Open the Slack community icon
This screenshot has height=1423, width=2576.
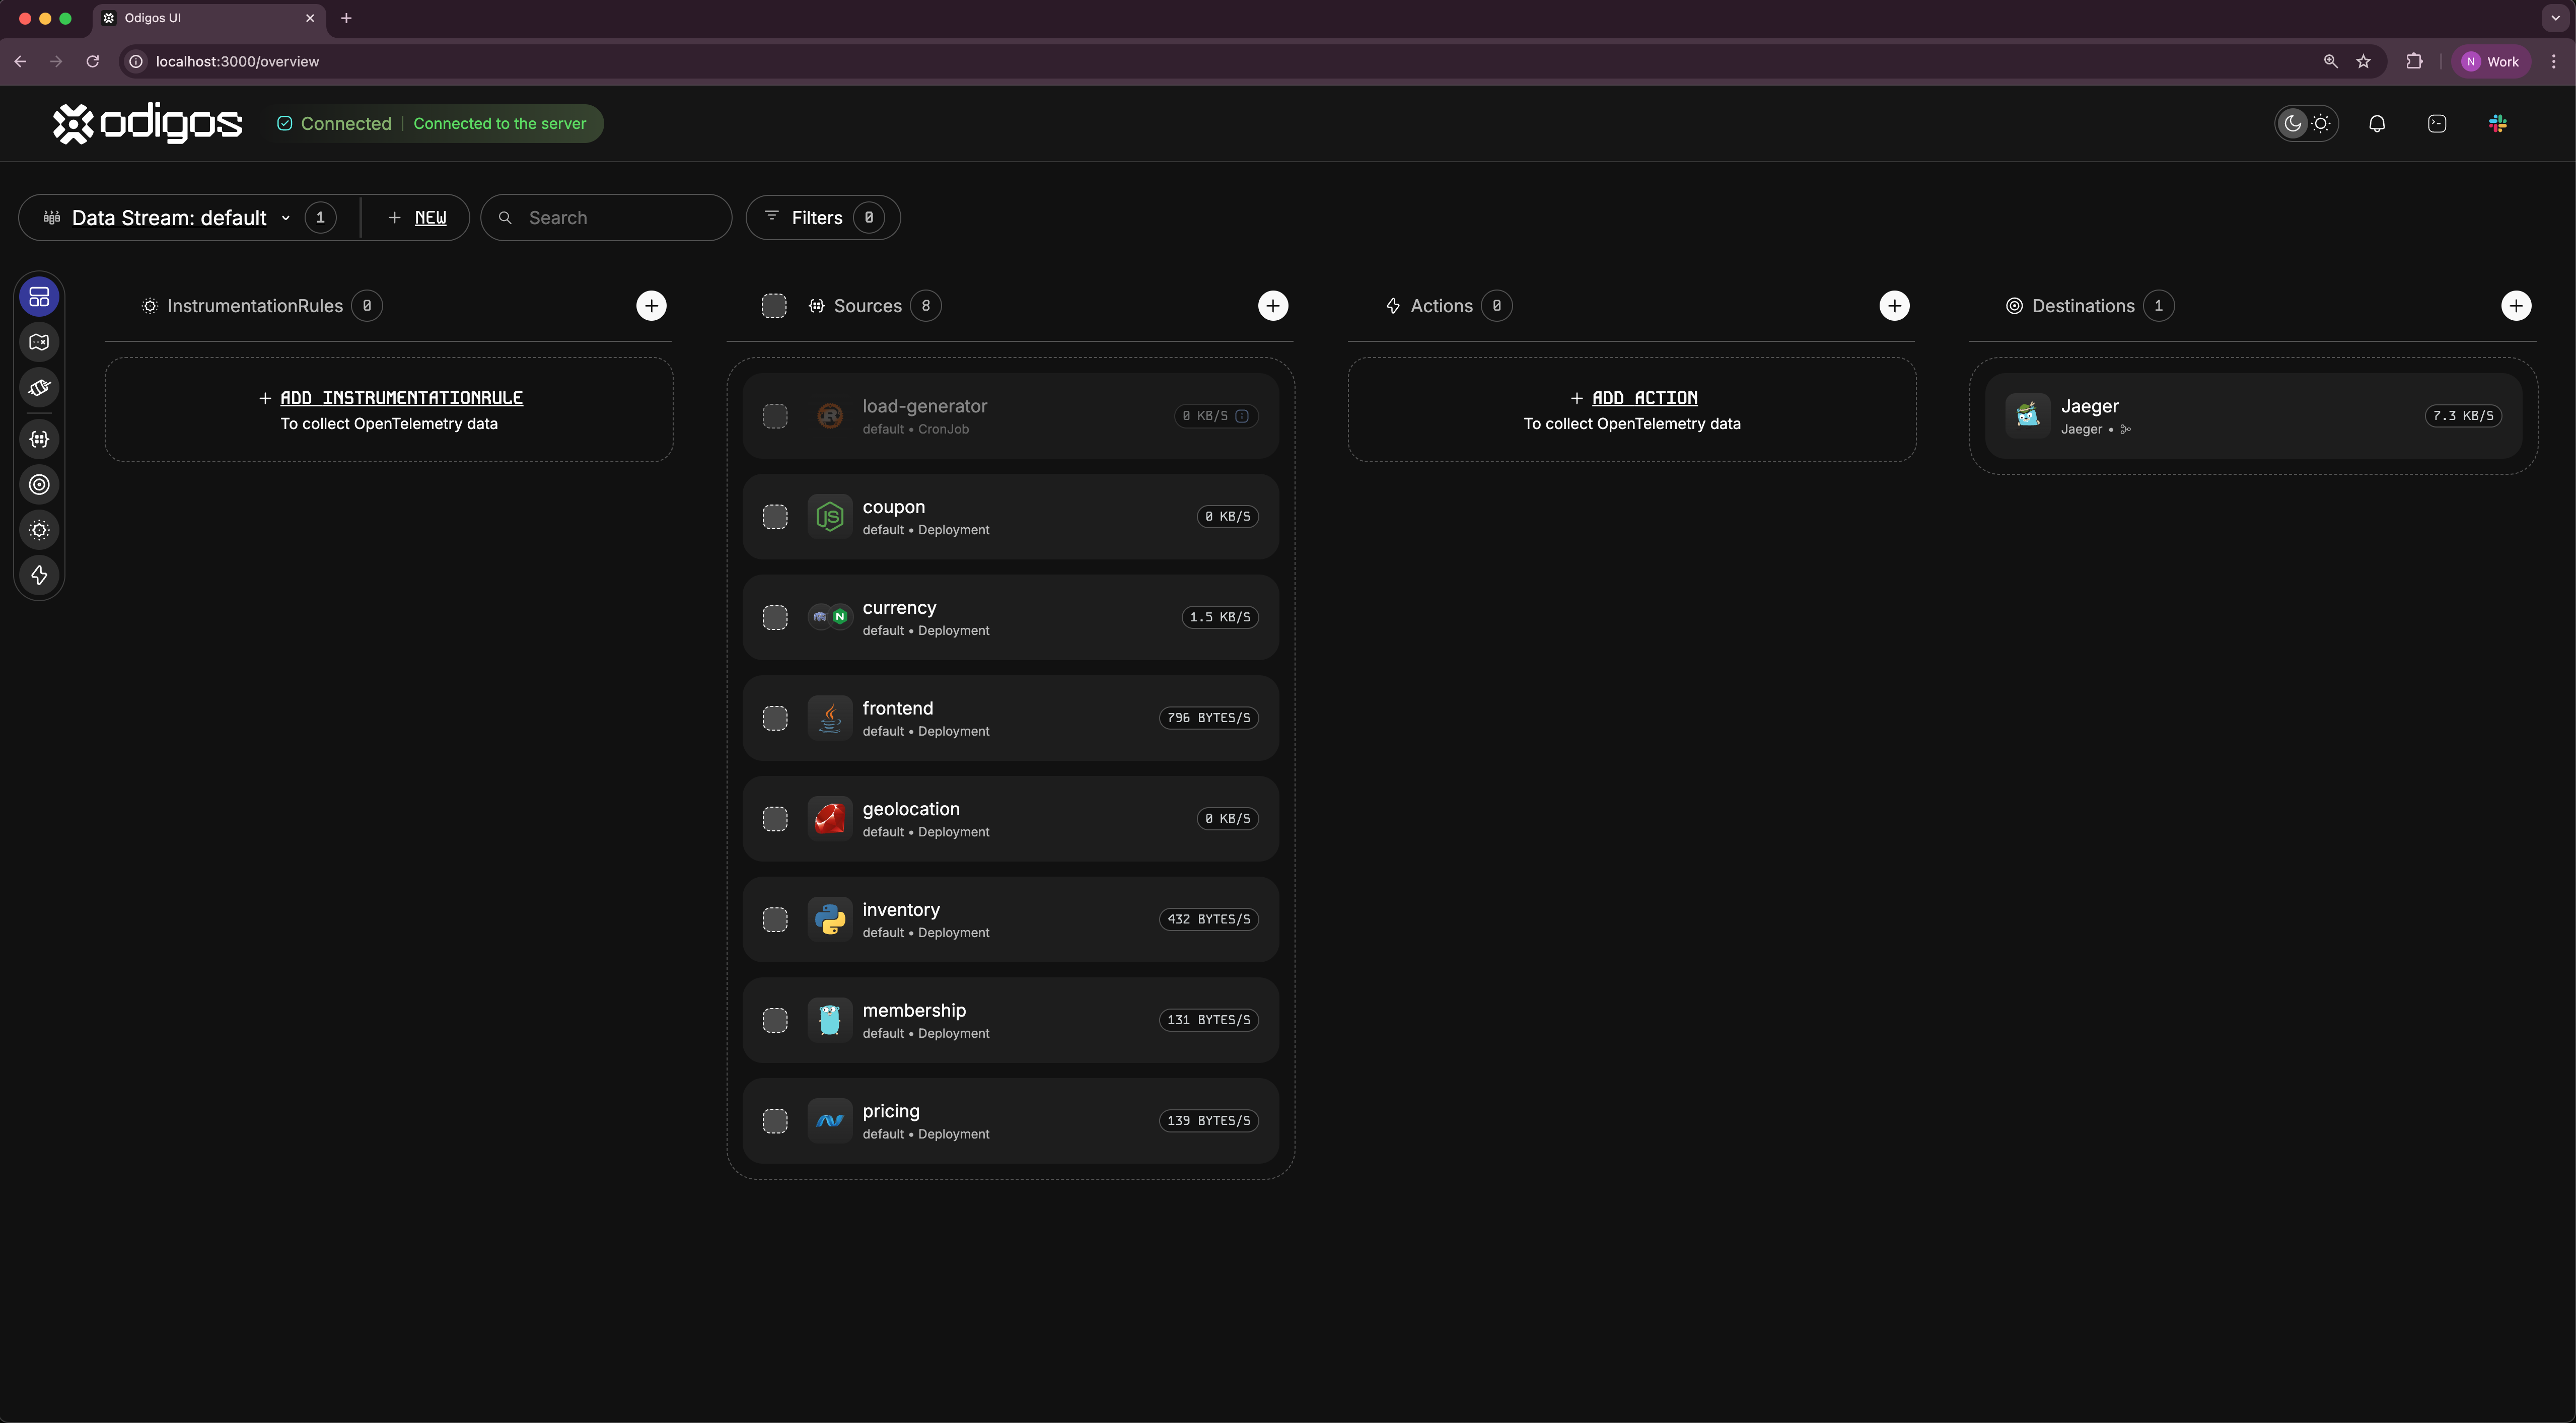(2497, 123)
